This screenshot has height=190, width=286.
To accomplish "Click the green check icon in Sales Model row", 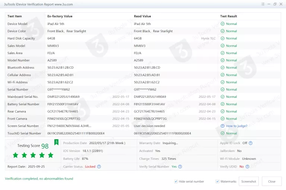I will click(x=223, y=46).
